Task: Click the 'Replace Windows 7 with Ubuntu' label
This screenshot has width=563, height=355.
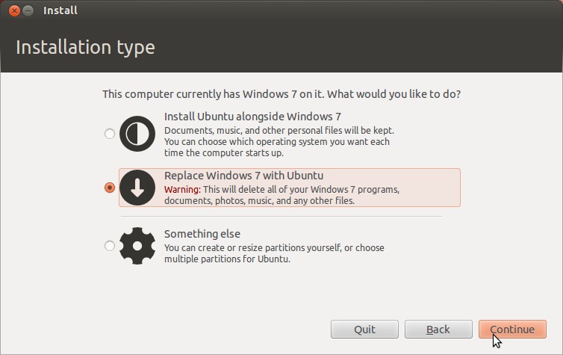Action: [x=244, y=176]
